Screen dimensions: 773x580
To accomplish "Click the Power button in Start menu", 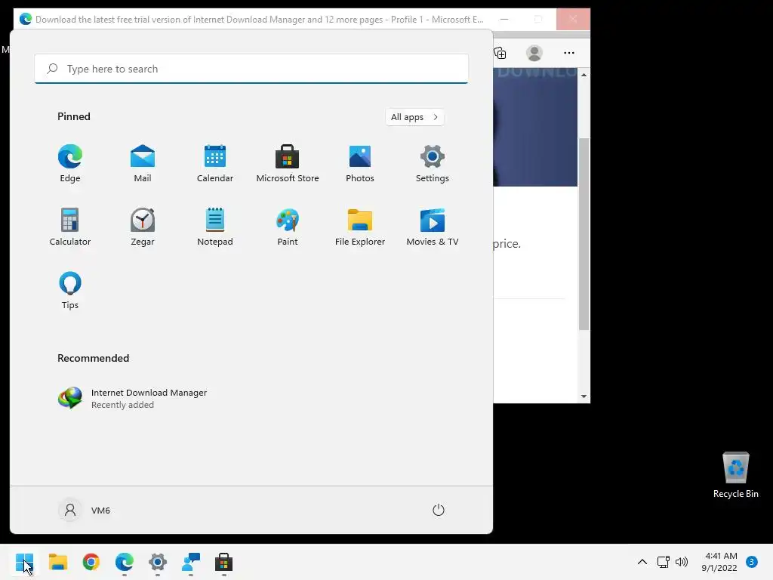I will (x=439, y=510).
